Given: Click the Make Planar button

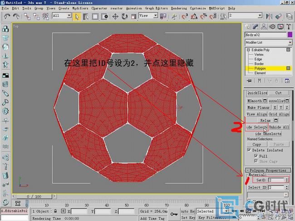Looking at the screenshot, I should (x=259, y=108).
